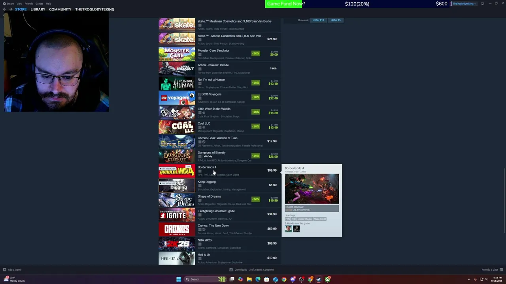Viewport: 506px width, 284px height.
Task: Open Coal LLC thumbnail
Action: click(177, 127)
